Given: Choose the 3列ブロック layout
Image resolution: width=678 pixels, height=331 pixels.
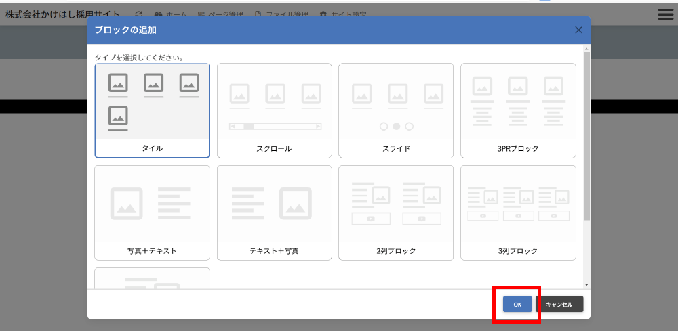Looking at the screenshot, I should (518, 213).
